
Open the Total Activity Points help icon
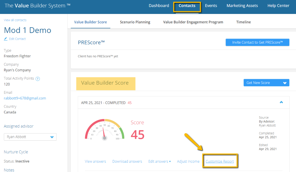click(x=38, y=78)
